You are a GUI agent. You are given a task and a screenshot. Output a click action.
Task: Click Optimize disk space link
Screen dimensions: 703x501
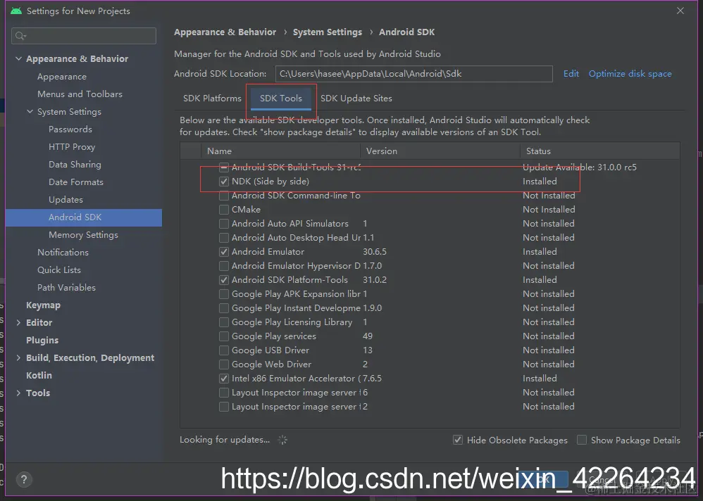pos(630,74)
